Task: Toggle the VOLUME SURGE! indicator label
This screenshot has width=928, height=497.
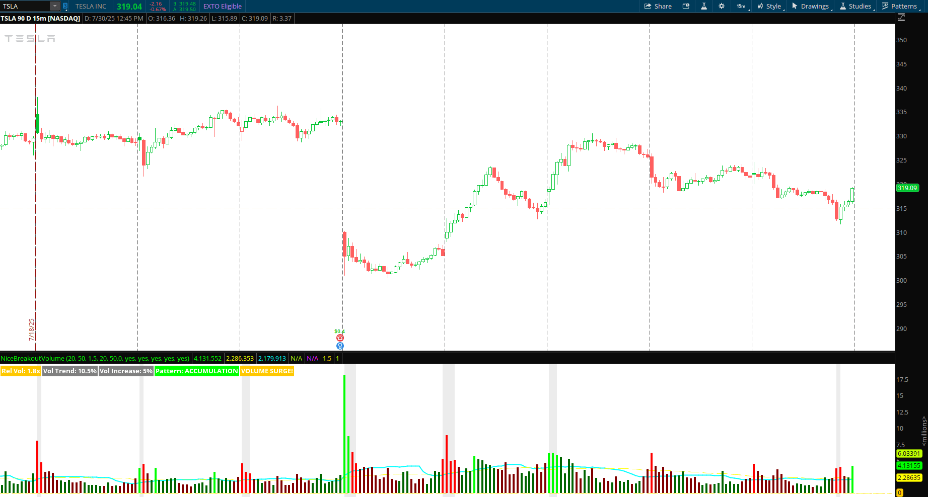Action: click(266, 371)
